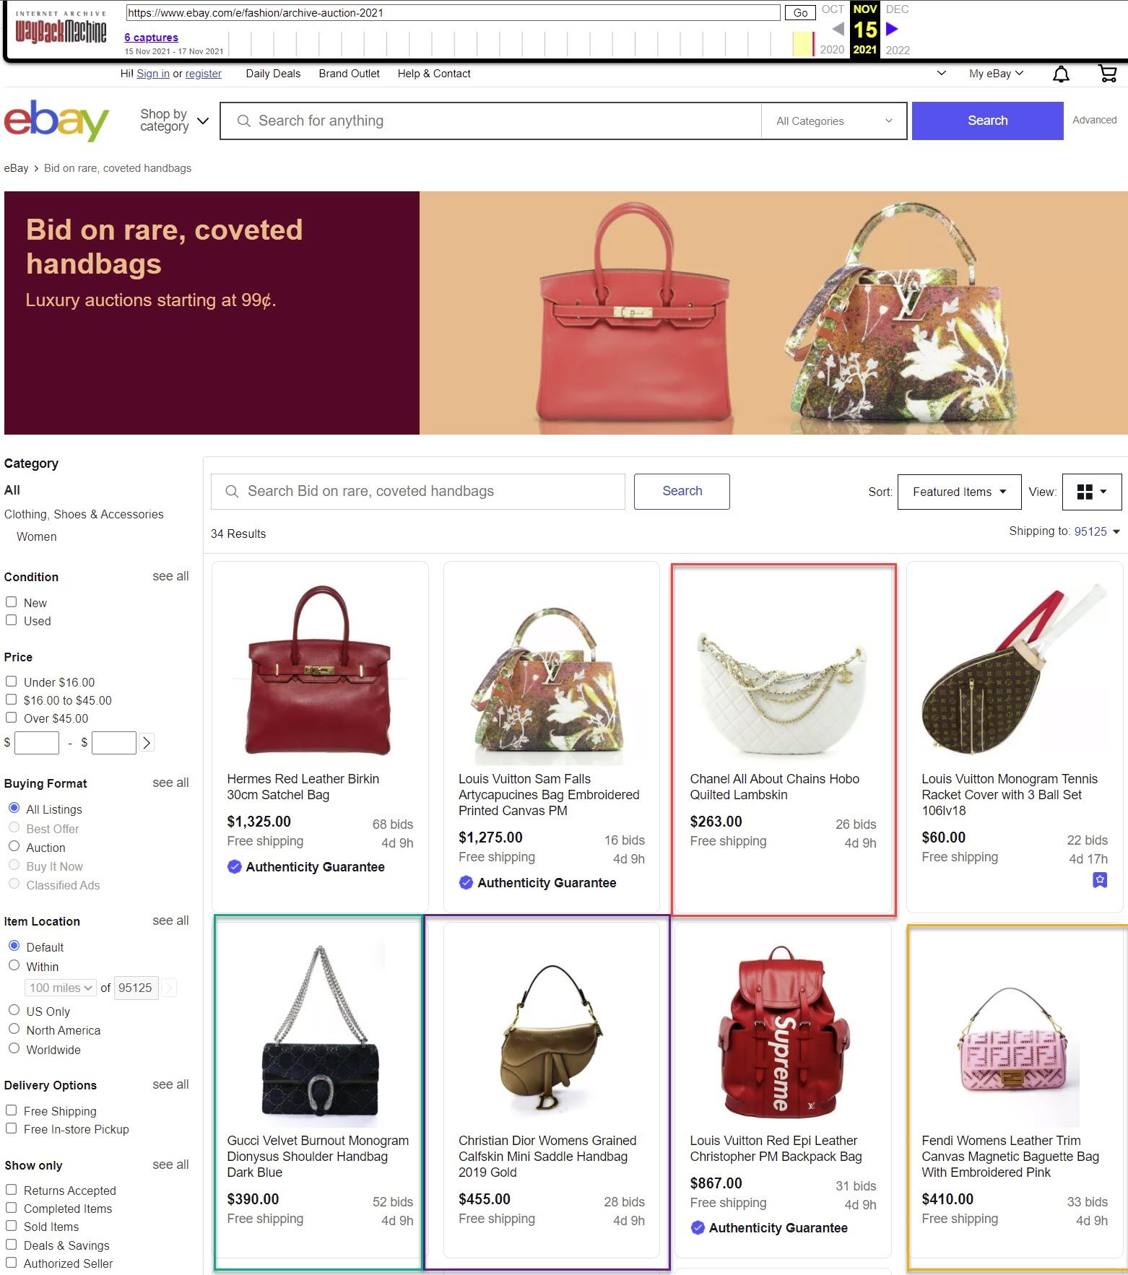Image resolution: width=1128 pixels, height=1275 pixels.
Task: Open the Sign in link
Action: pyautogui.click(x=153, y=74)
